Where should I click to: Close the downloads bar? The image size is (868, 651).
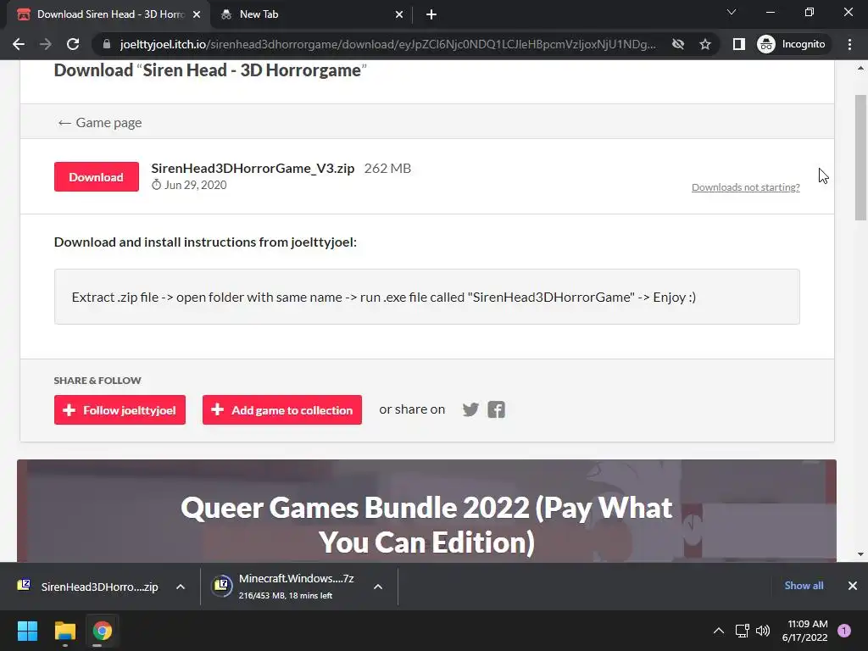coord(853,586)
